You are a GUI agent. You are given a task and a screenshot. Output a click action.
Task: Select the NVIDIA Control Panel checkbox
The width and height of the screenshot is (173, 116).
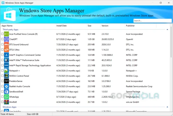pos(2,76)
